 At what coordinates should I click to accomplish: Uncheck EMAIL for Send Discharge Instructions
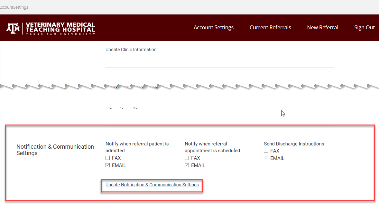(x=266, y=158)
